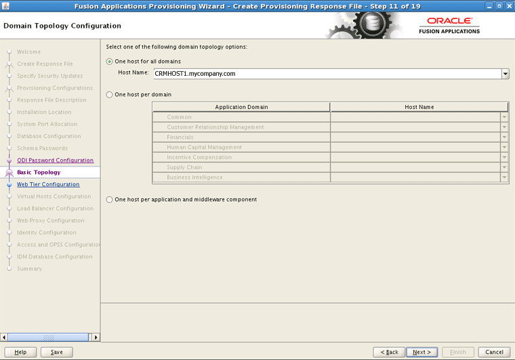Click the Create Response File step
Viewport: 515px width, 360px height.
pos(45,64)
